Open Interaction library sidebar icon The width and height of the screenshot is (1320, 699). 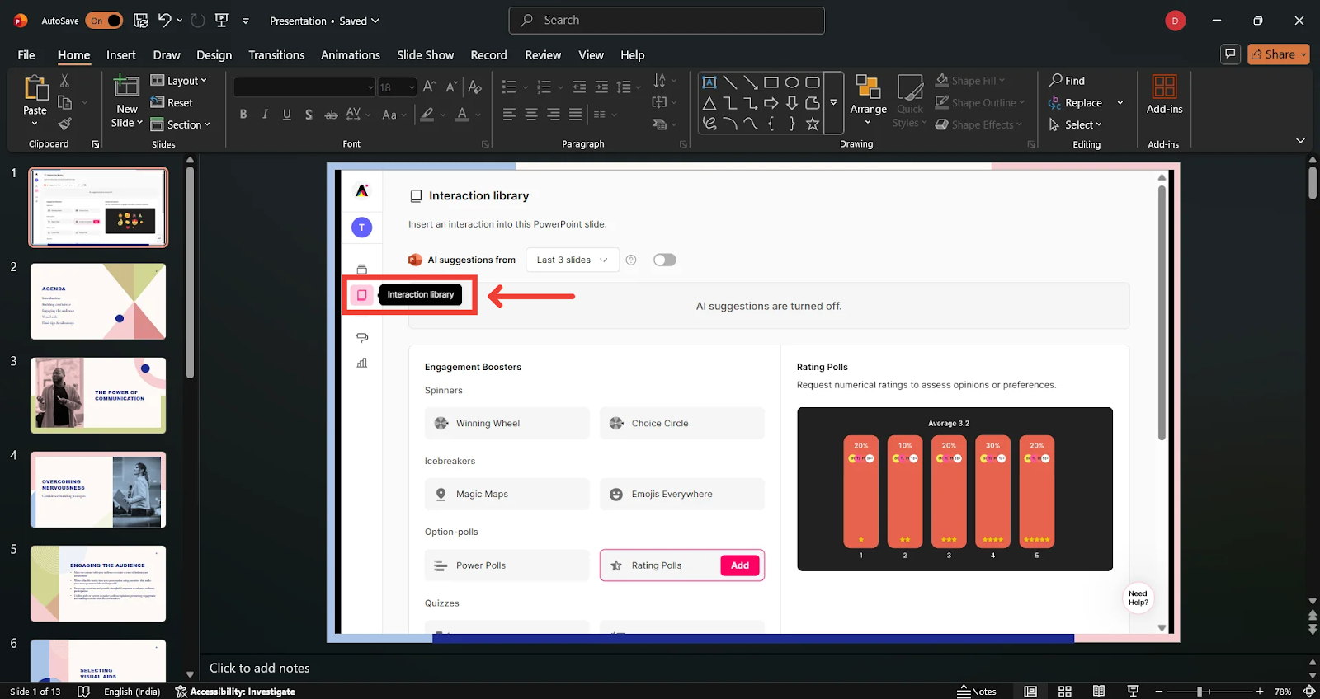tap(361, 295)
